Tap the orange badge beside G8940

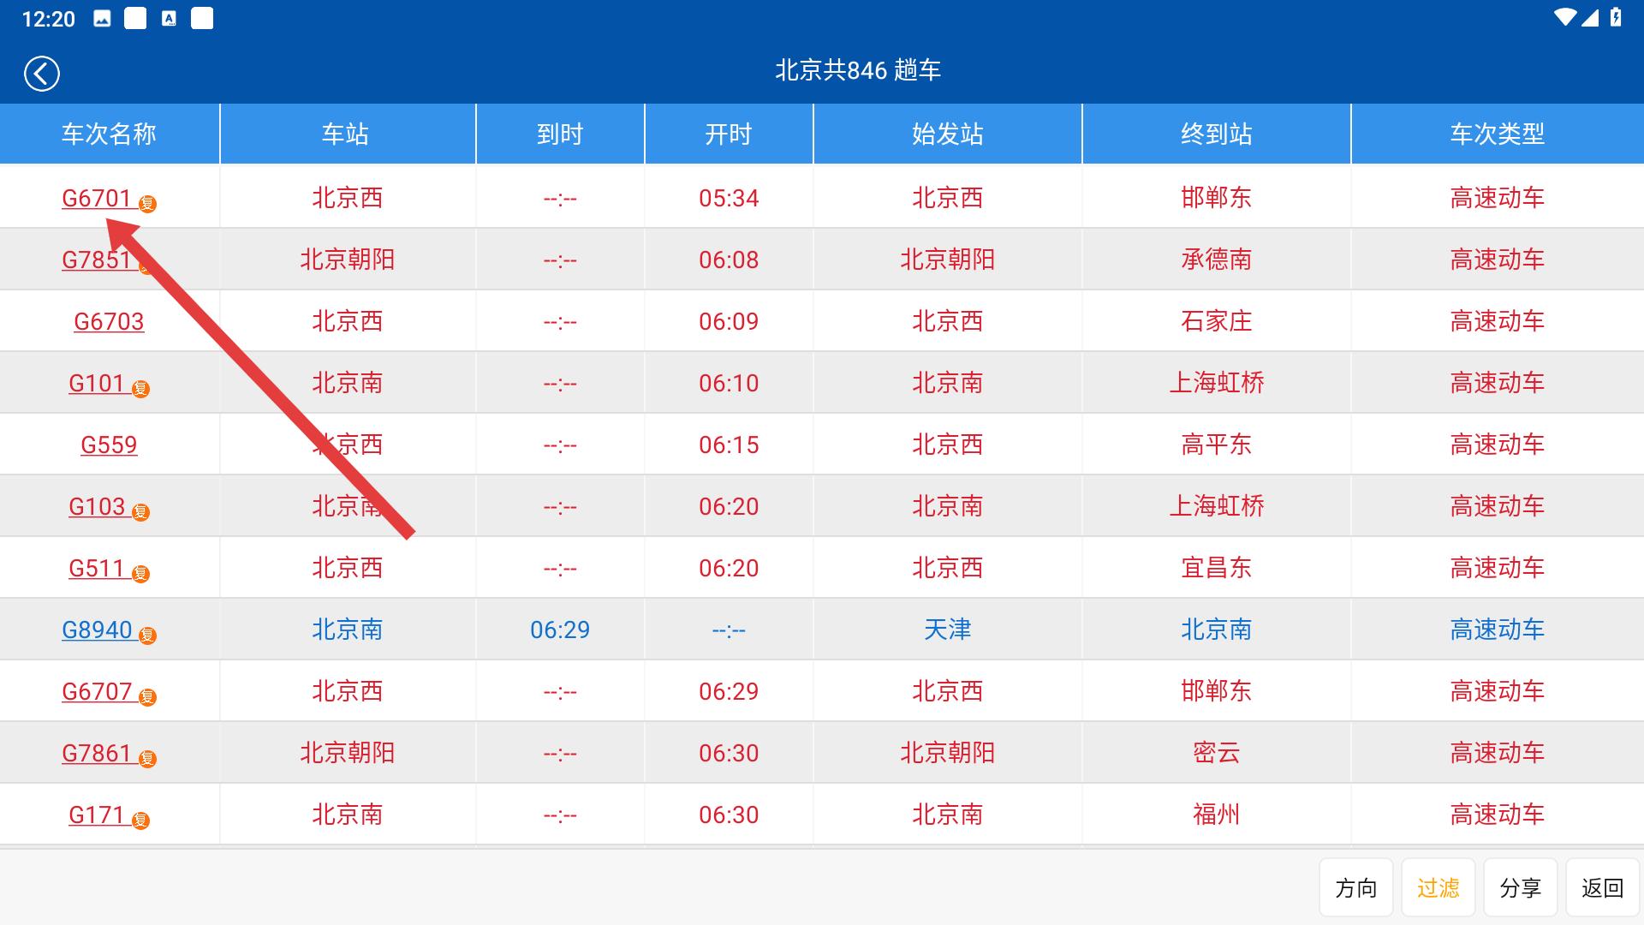[148, 636]
